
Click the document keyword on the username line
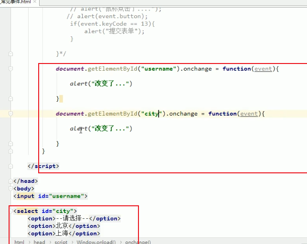pos(70,69)
